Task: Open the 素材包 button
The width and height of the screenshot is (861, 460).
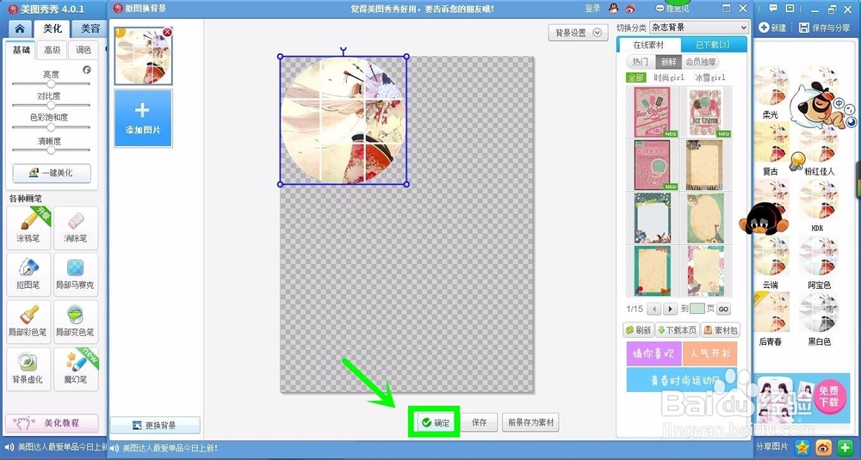Action: tap(721, 330)
